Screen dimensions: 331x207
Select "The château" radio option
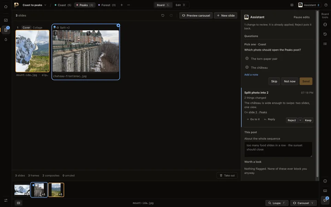click(x=247, y=67)
